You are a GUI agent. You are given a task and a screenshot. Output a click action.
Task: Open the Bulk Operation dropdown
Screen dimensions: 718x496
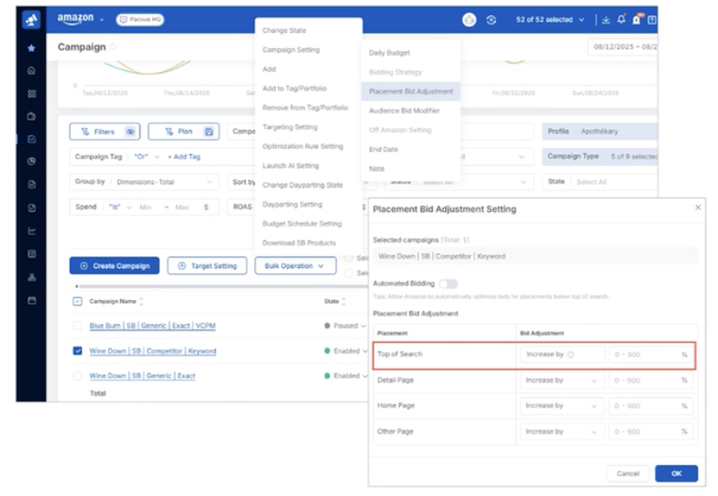pos(294,265)
